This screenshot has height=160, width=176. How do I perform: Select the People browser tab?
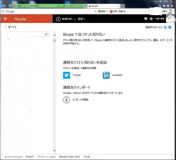104,6
